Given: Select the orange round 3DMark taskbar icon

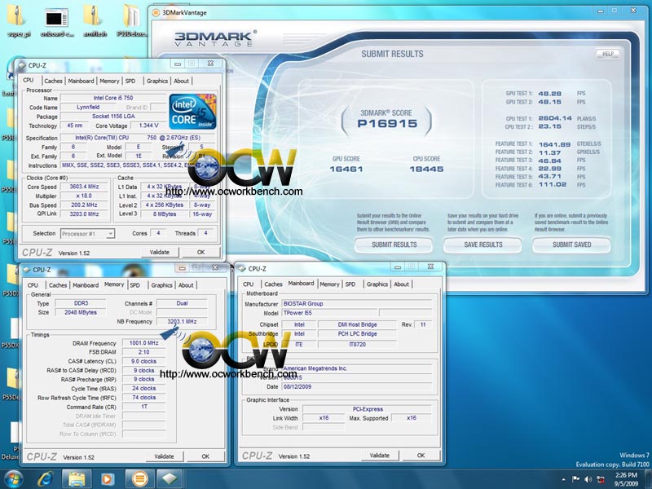Looking at the screenshot, I should pos(140,479).
